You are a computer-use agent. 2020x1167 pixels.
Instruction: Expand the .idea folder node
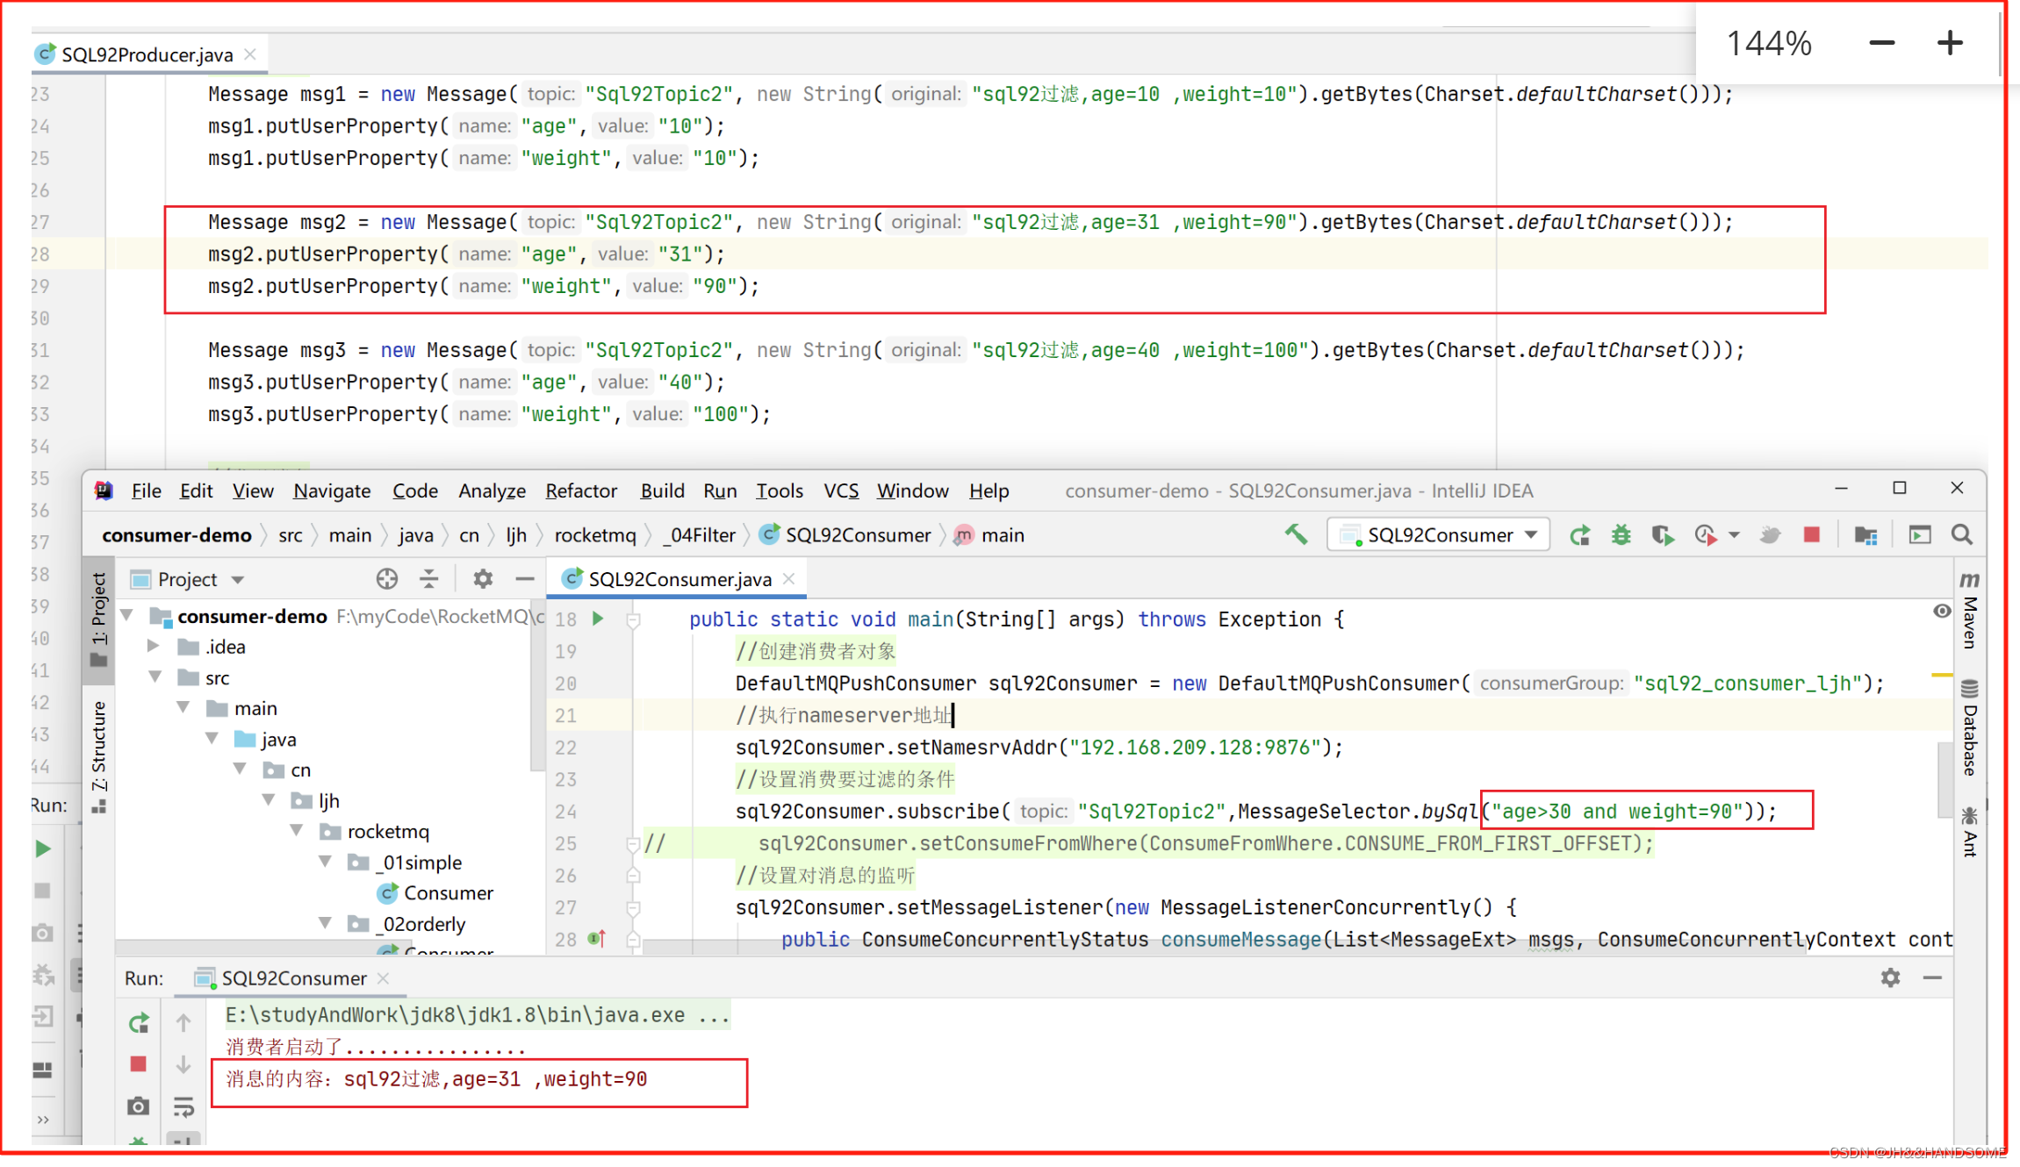153,646
